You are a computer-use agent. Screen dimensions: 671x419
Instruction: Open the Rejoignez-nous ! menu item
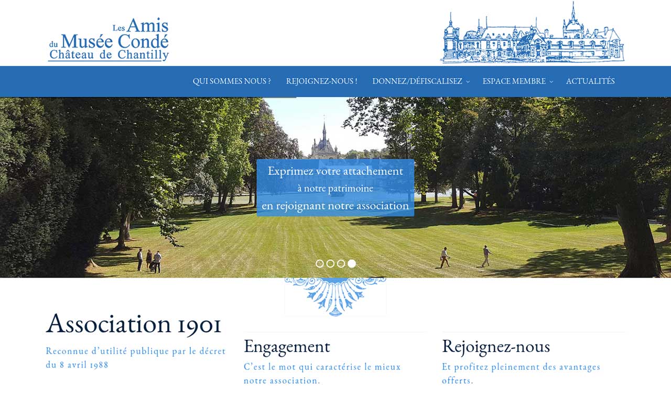coord(321,81)
